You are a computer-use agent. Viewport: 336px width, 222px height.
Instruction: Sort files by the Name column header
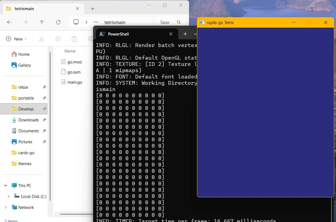70,51
